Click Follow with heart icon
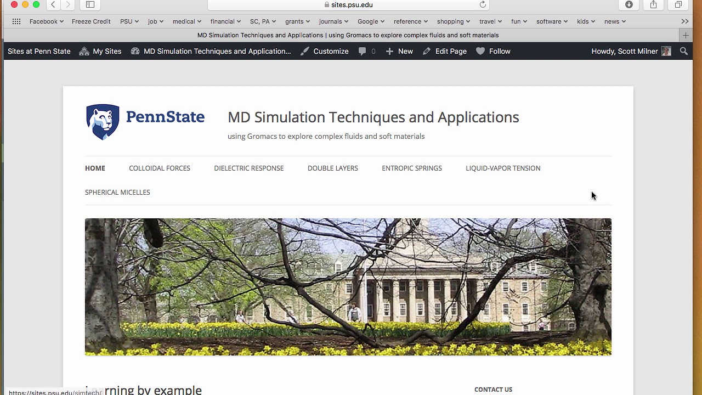The height and width of the screenshot is (395, 702). (x=493, y=51)
